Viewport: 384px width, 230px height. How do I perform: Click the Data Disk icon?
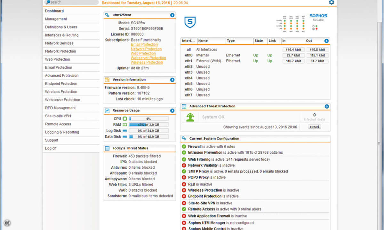[125, 137]
